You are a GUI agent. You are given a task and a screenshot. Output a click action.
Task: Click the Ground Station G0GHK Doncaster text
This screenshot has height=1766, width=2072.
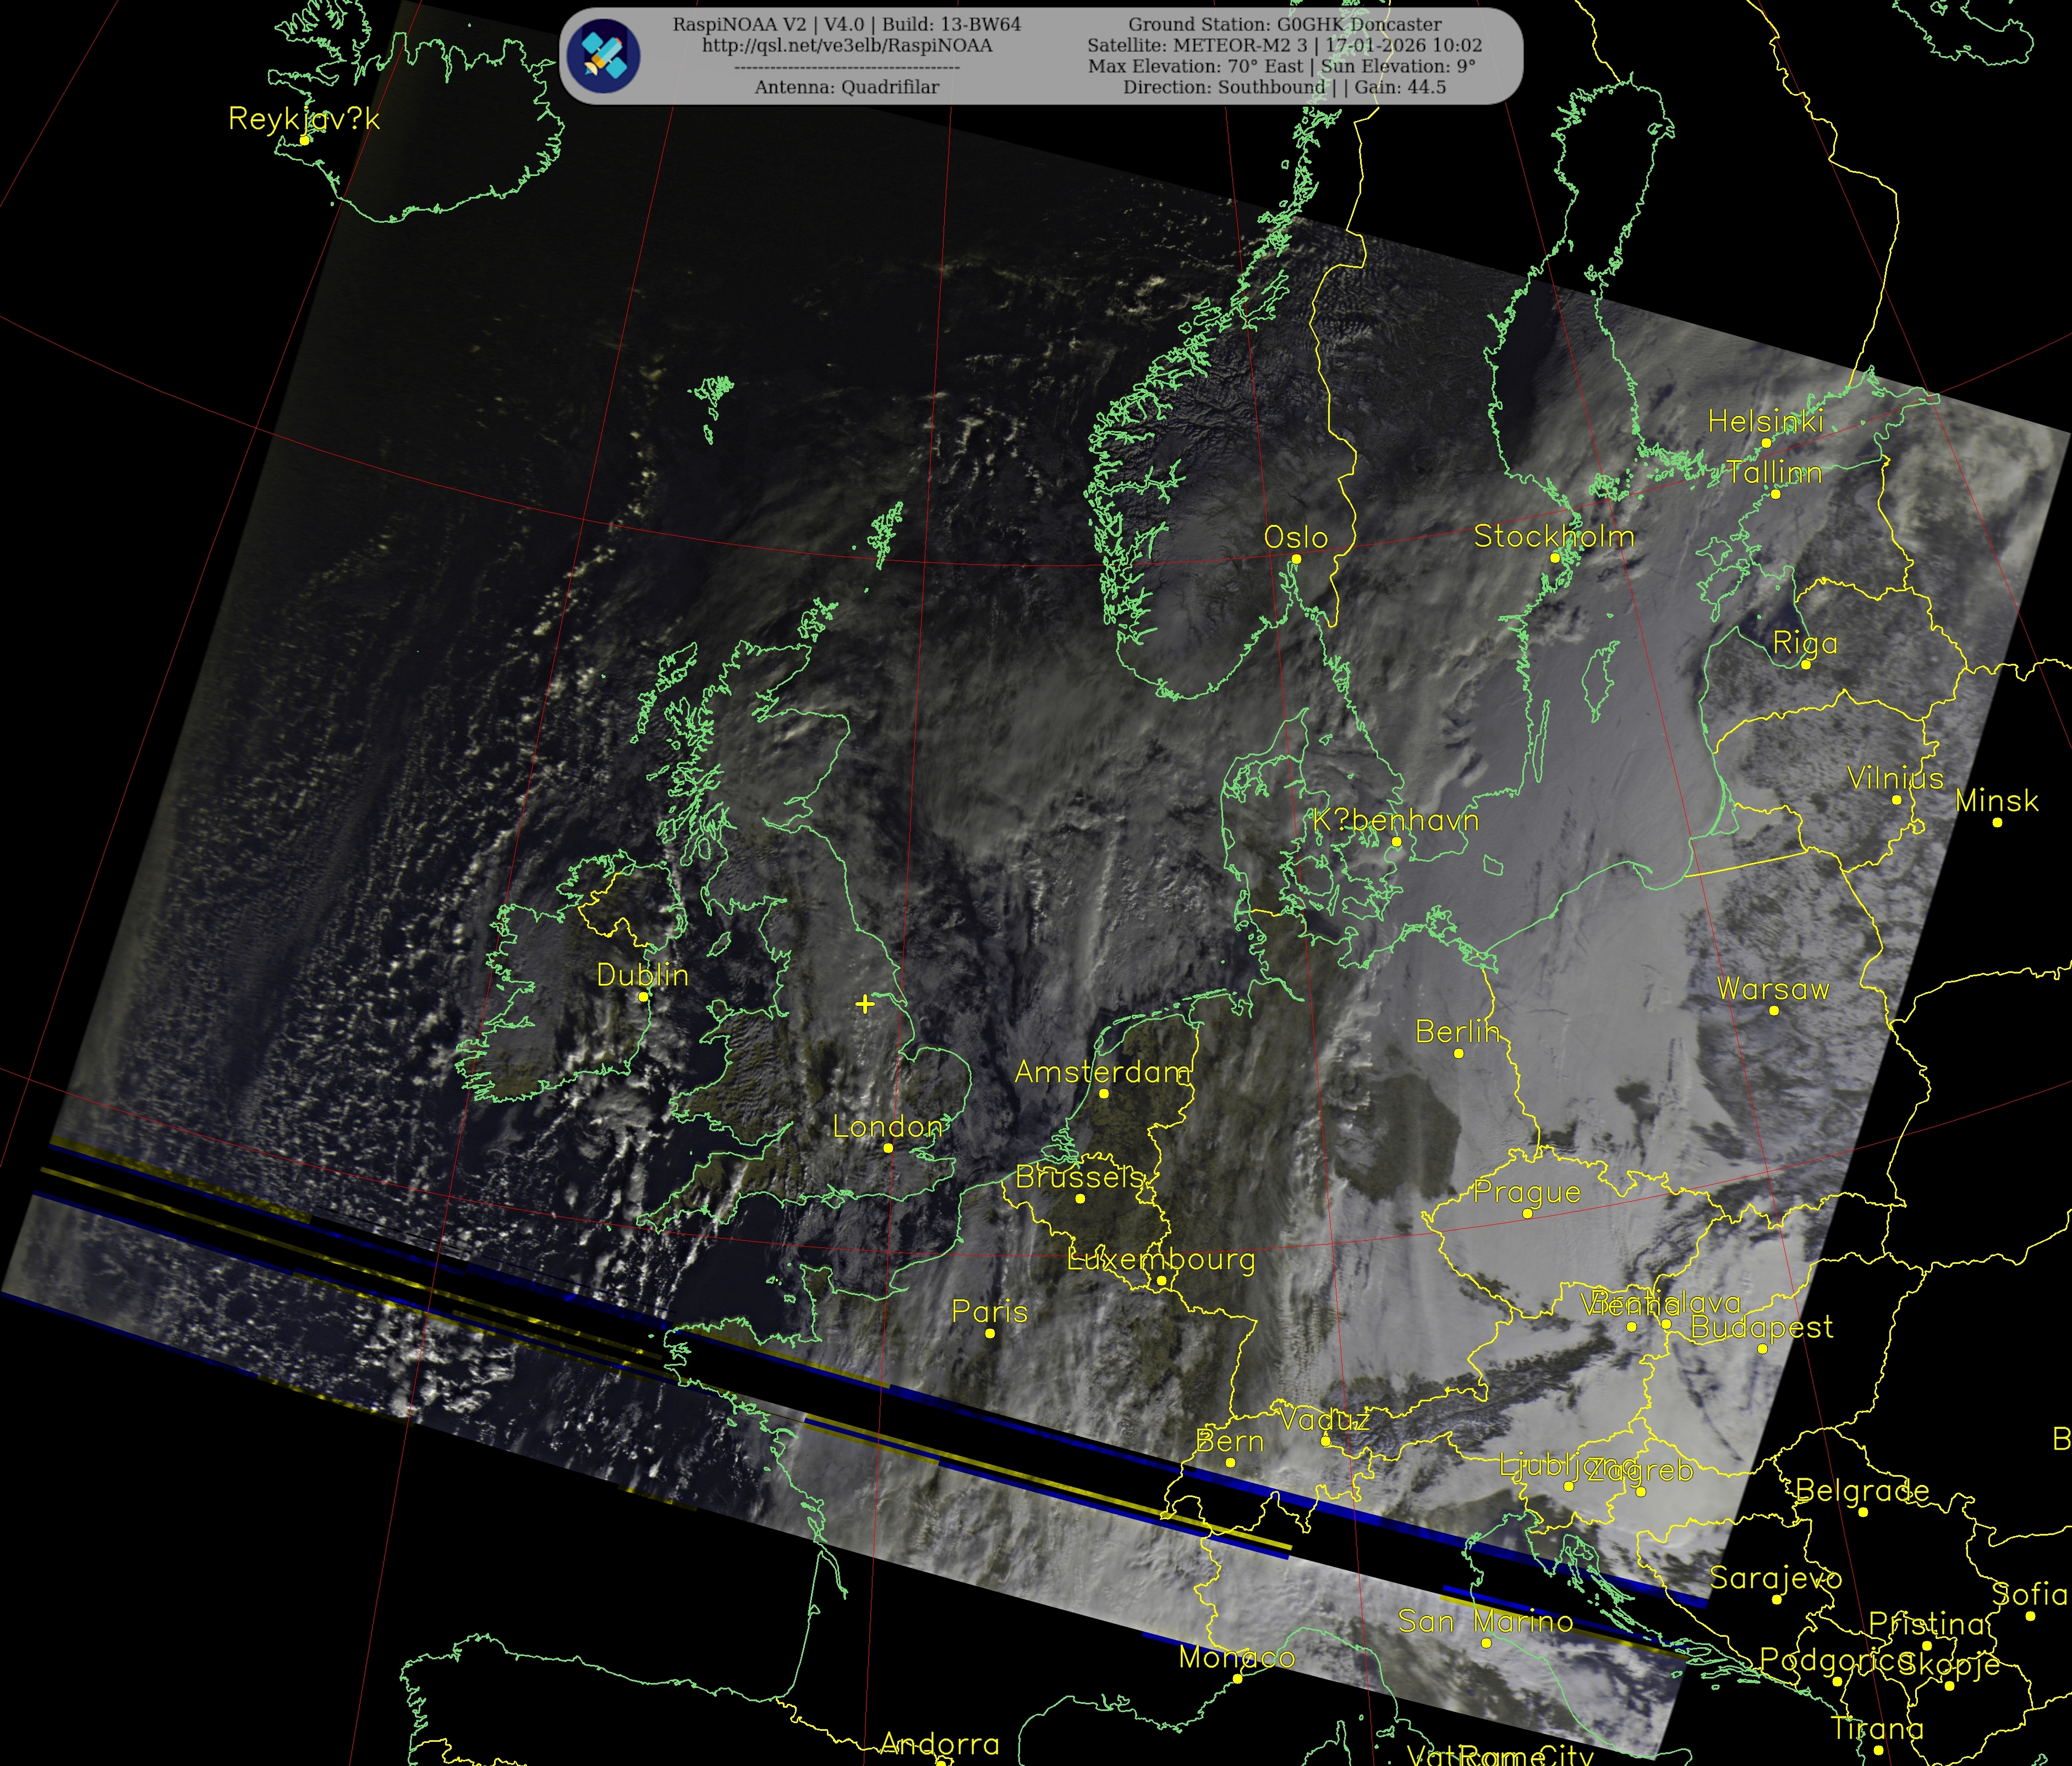point(1285,24)
